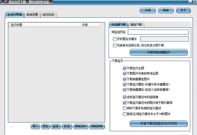The width and height of the screenshot is (197, 135).
Task: Disable 去除宝贝描述中的超链接 checkbox
Action: pyautogui.click(x=125, y=97)
